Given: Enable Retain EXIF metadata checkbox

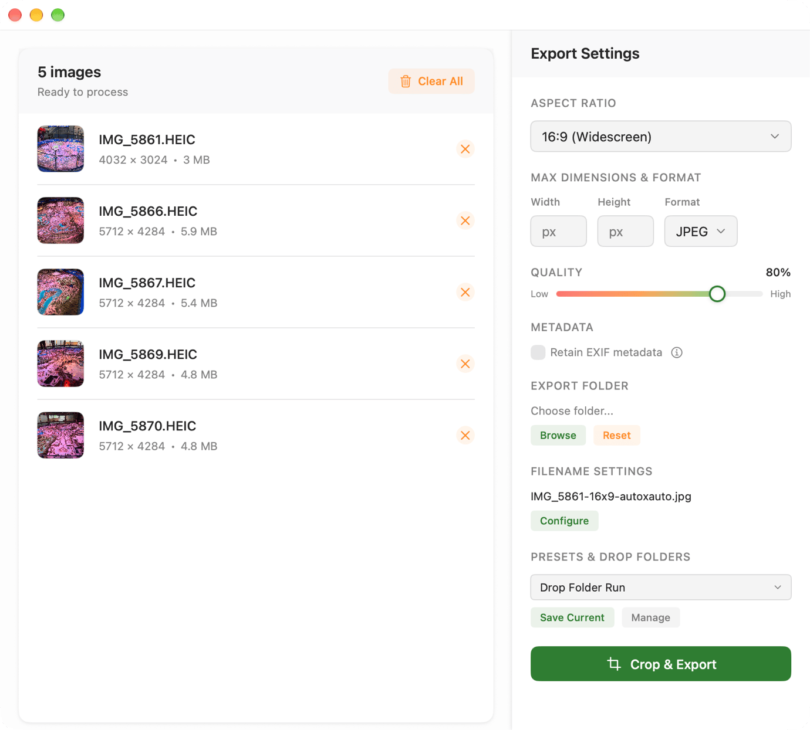Looking at the screenshot, I should click(538, 352).
